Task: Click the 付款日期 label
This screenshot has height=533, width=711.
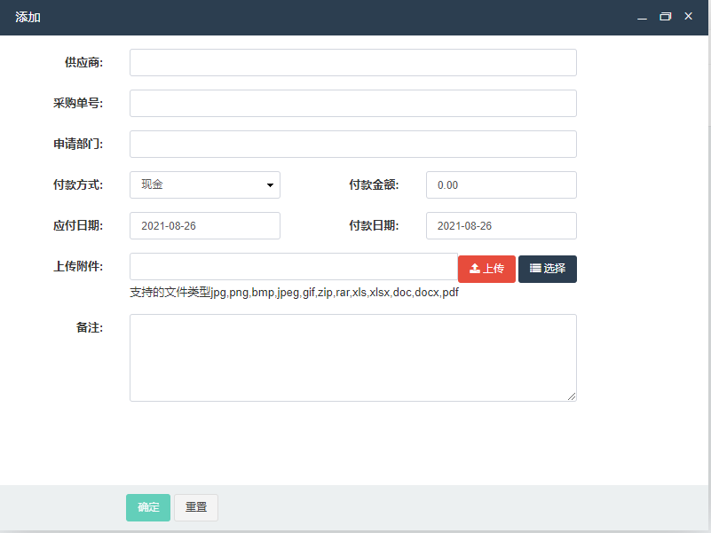Action: pos(374,226)
